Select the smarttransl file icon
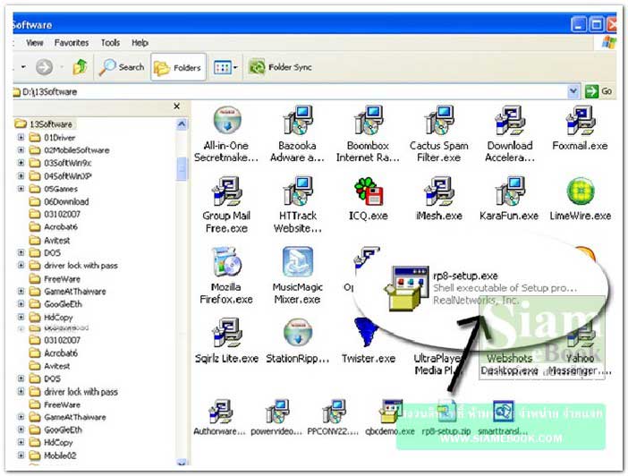Image resolution: width=628 pixels, height=476 pixels. click(503, 412)
